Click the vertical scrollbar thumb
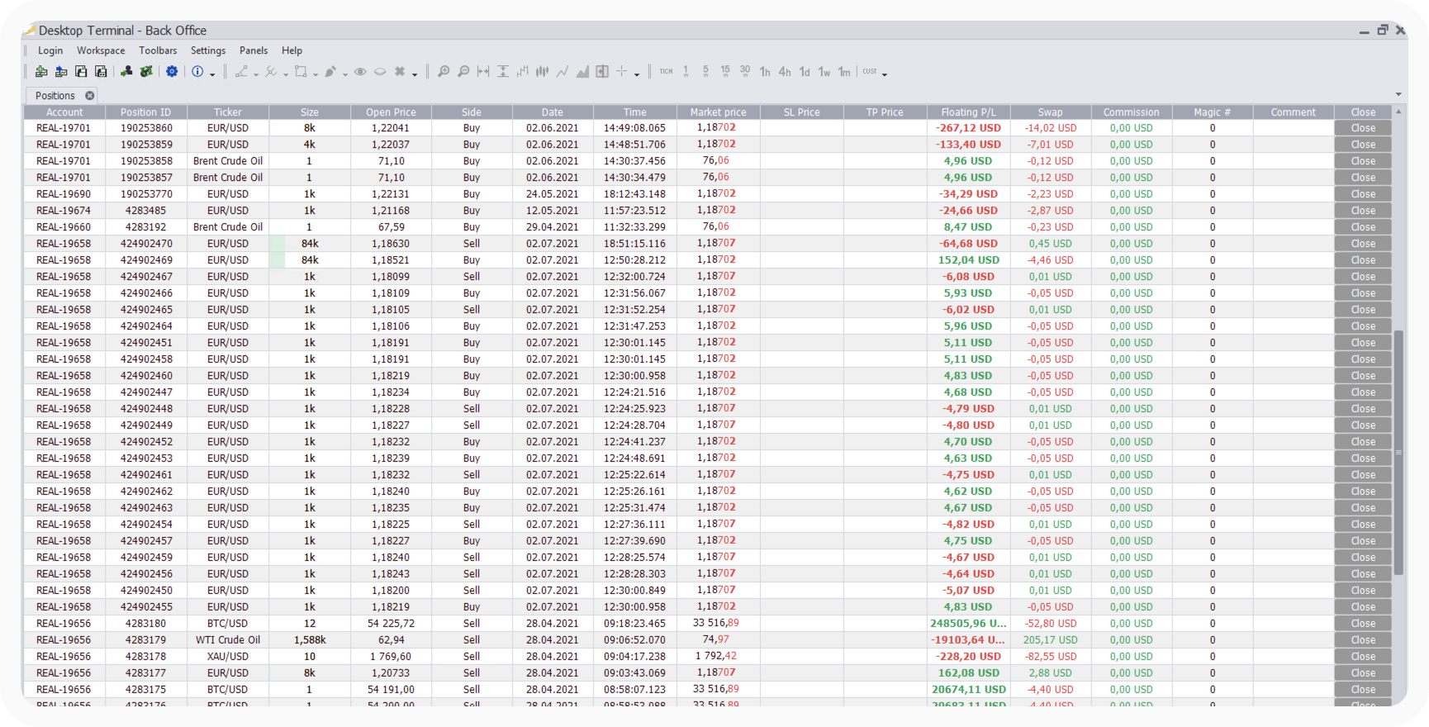 click(1398, 453)
